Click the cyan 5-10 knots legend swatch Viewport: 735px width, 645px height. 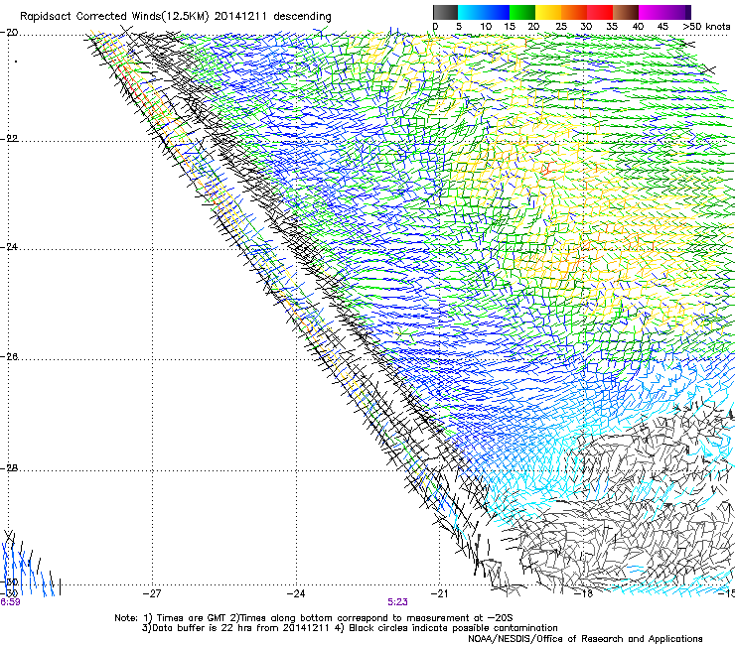[x=471, y=12]
